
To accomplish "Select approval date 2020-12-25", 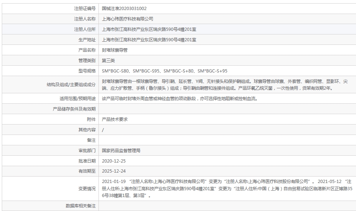I will 114,161.
